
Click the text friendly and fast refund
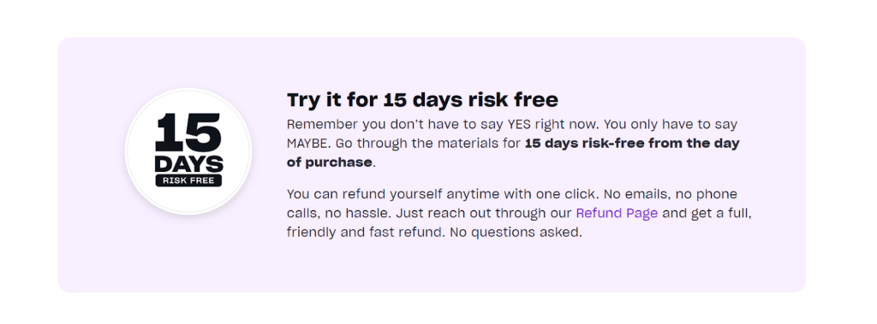click(365, 233)
